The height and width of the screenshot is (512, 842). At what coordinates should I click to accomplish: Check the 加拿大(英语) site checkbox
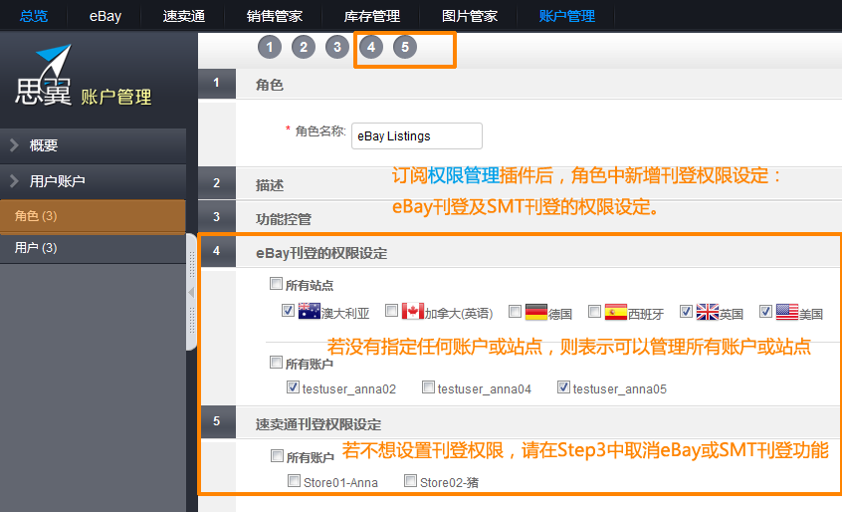pos(392,311)
